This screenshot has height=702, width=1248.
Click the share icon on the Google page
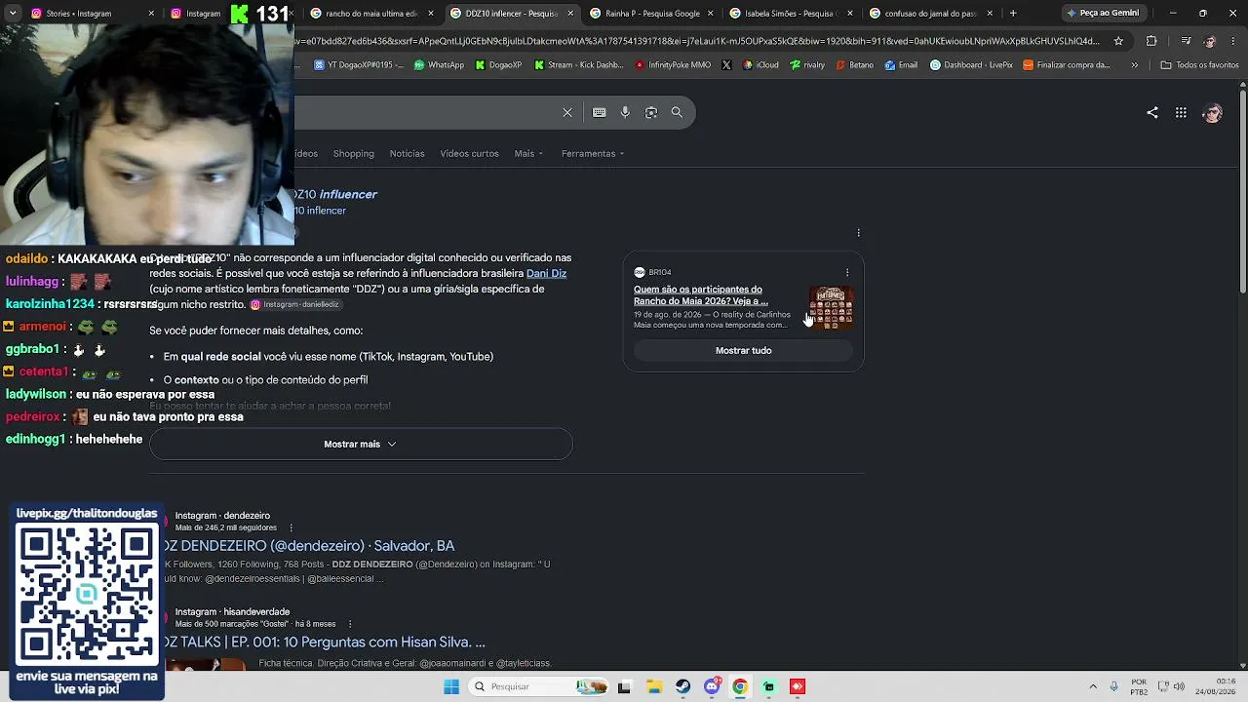[x=1152, y=113]
